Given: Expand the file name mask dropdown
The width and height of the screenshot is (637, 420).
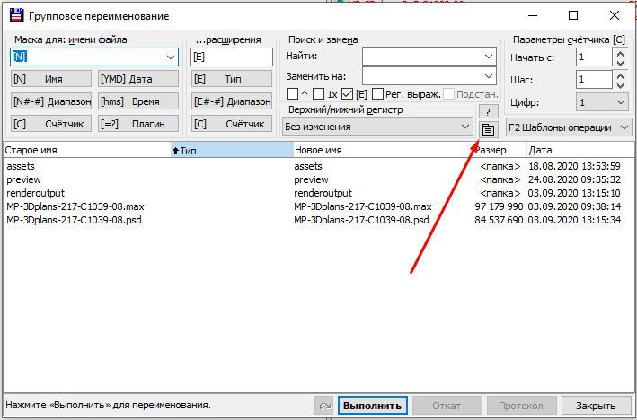Looking at the screenshot, I should [x=171, y=57].
